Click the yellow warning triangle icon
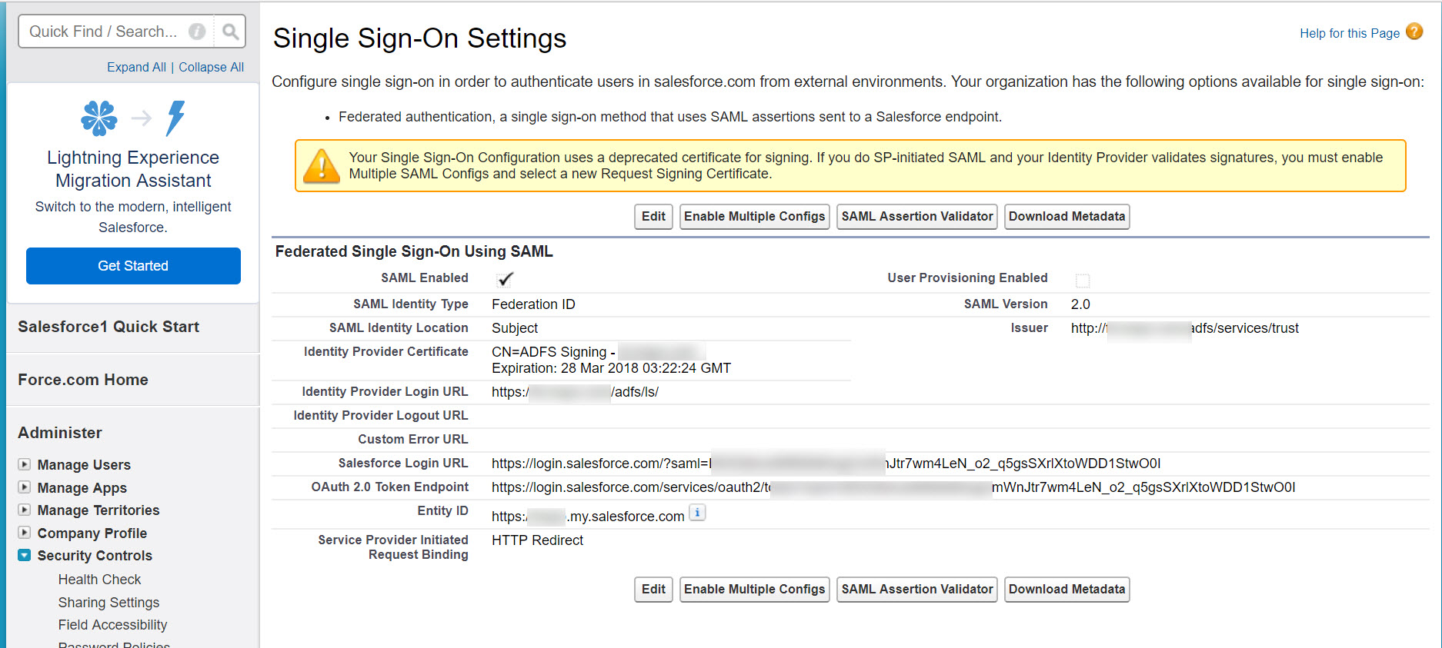1442x648 pixels. click(322, 166)
